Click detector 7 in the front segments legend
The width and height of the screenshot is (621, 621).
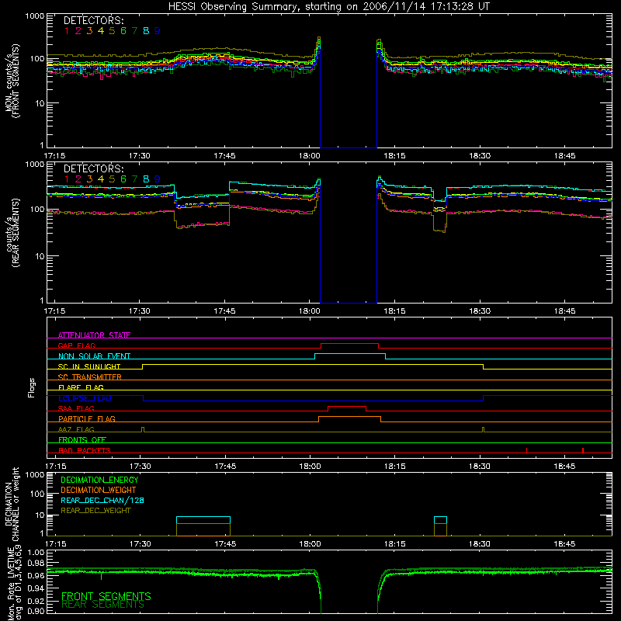click(134, 31)
